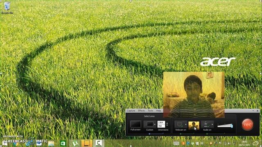Open the Windows Start button
262x147 pixels.
point(5,143)
